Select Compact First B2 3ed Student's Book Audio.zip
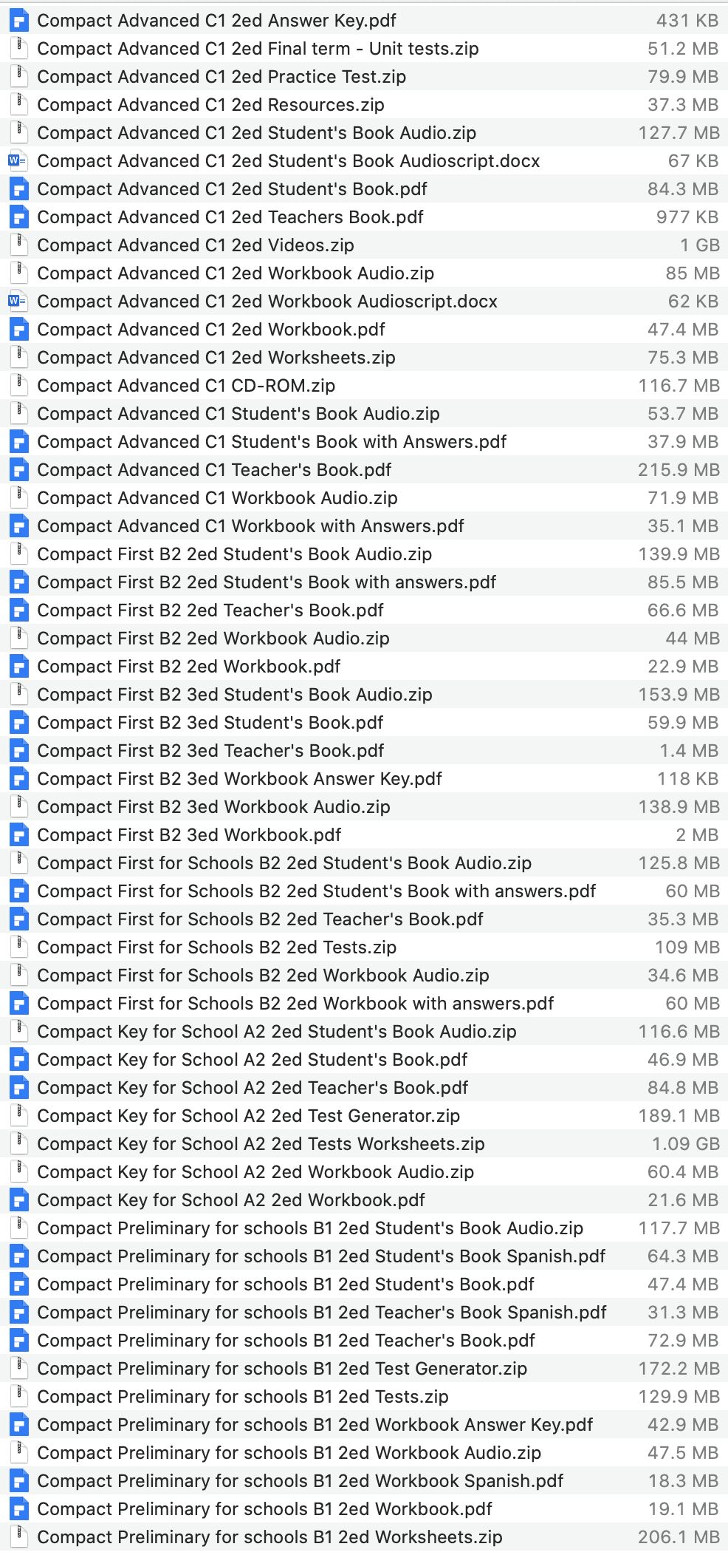Viewport: 728px width, 1555px height. click(x=235, y=695)
